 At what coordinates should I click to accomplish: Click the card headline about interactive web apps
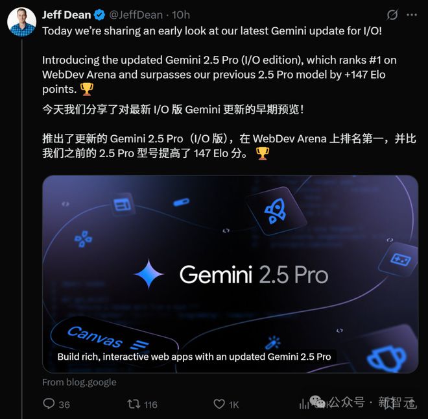(194, 357)
